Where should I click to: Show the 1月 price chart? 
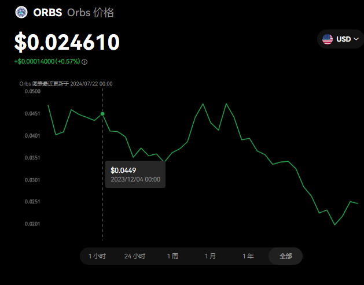point(210,256)
